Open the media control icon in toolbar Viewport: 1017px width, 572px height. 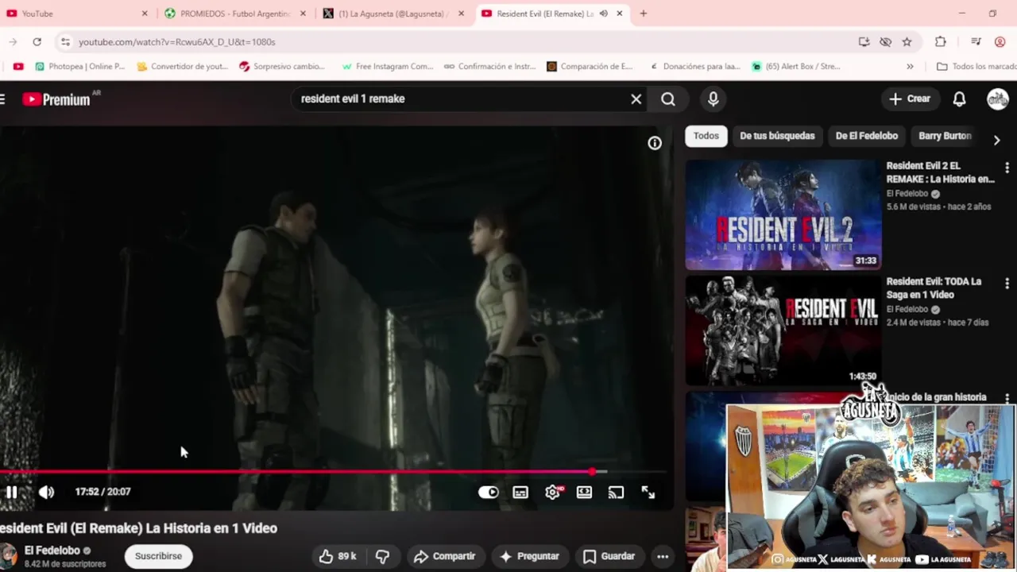click(x=976, y=42)
